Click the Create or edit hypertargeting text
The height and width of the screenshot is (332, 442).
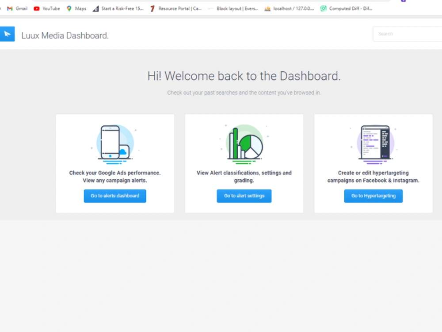373,177
